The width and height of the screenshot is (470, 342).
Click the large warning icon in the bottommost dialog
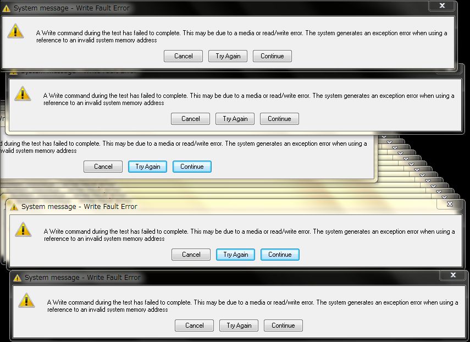coord(26,300)
